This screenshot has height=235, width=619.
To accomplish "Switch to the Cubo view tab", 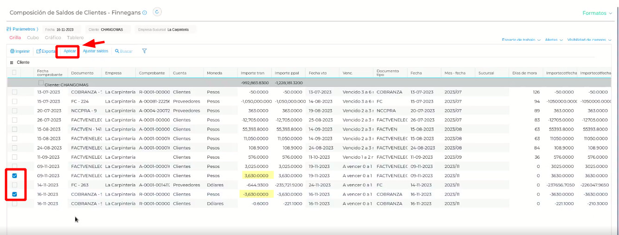I will [33, 37].
